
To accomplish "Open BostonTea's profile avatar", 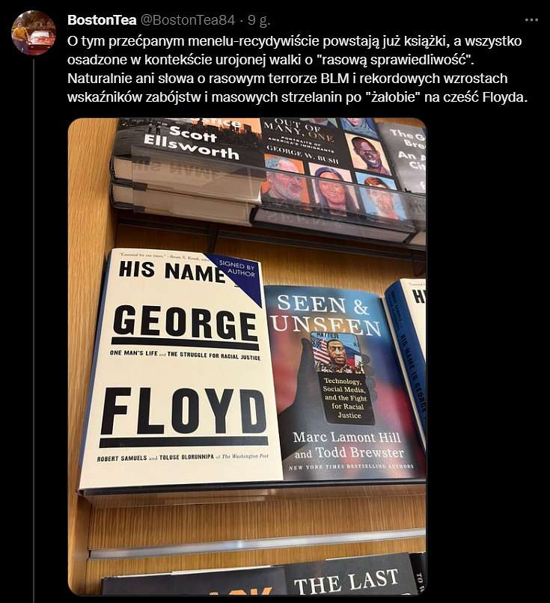I will [34, 33].
